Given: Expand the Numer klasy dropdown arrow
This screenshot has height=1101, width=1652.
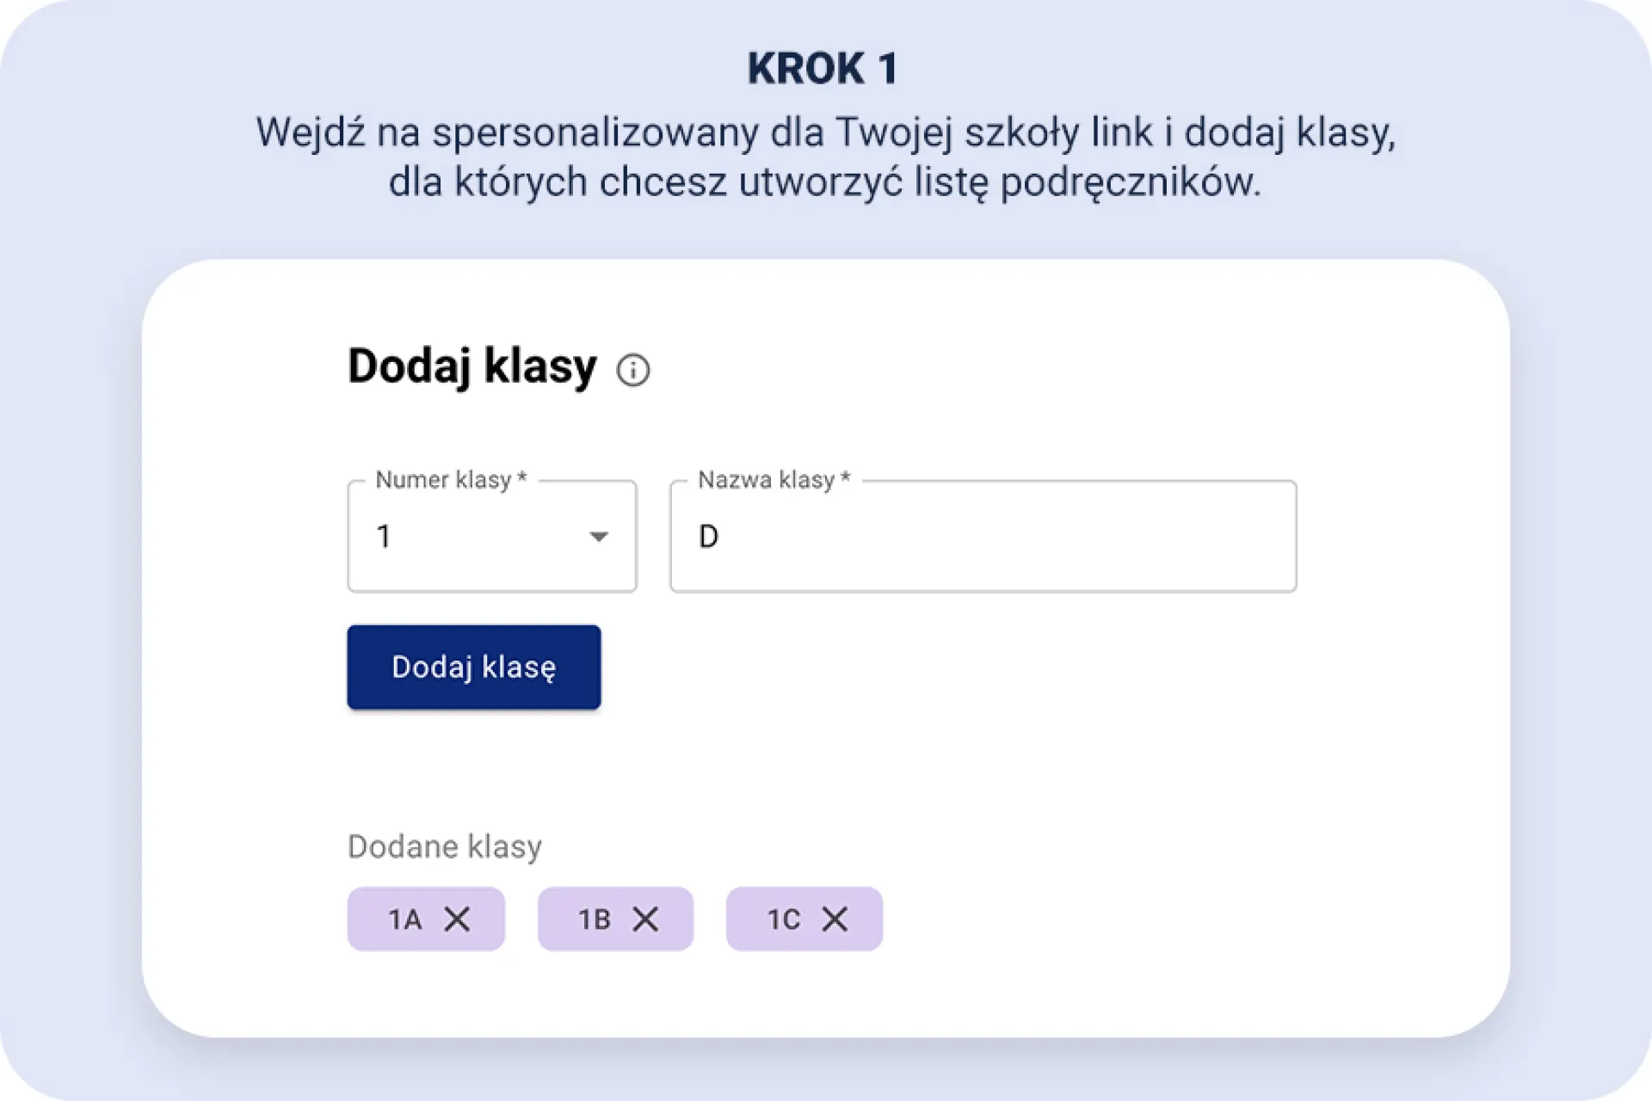Looking at the screenshot, I should (x=599, y=537).
